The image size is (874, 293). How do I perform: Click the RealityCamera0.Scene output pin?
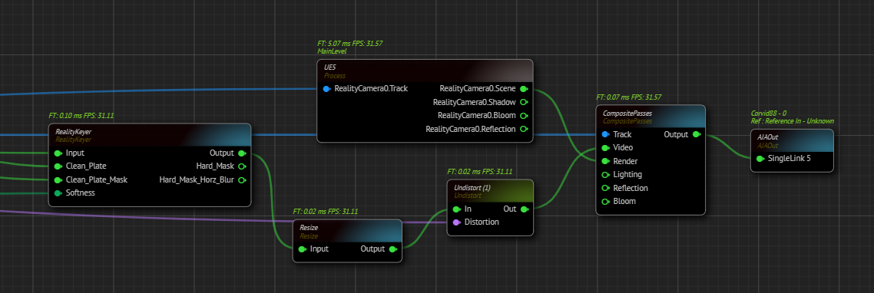point(523,89)
